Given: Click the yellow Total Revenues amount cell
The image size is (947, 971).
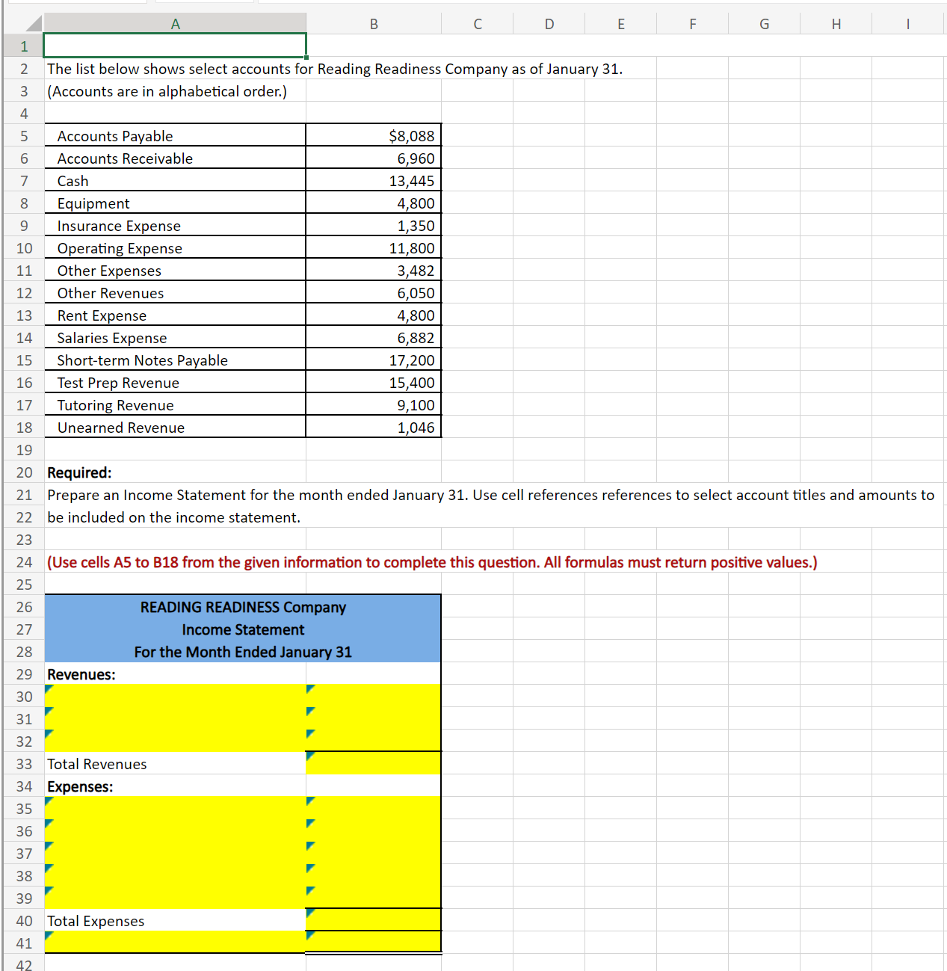Looking at the screenshot, I should [373, 764].
